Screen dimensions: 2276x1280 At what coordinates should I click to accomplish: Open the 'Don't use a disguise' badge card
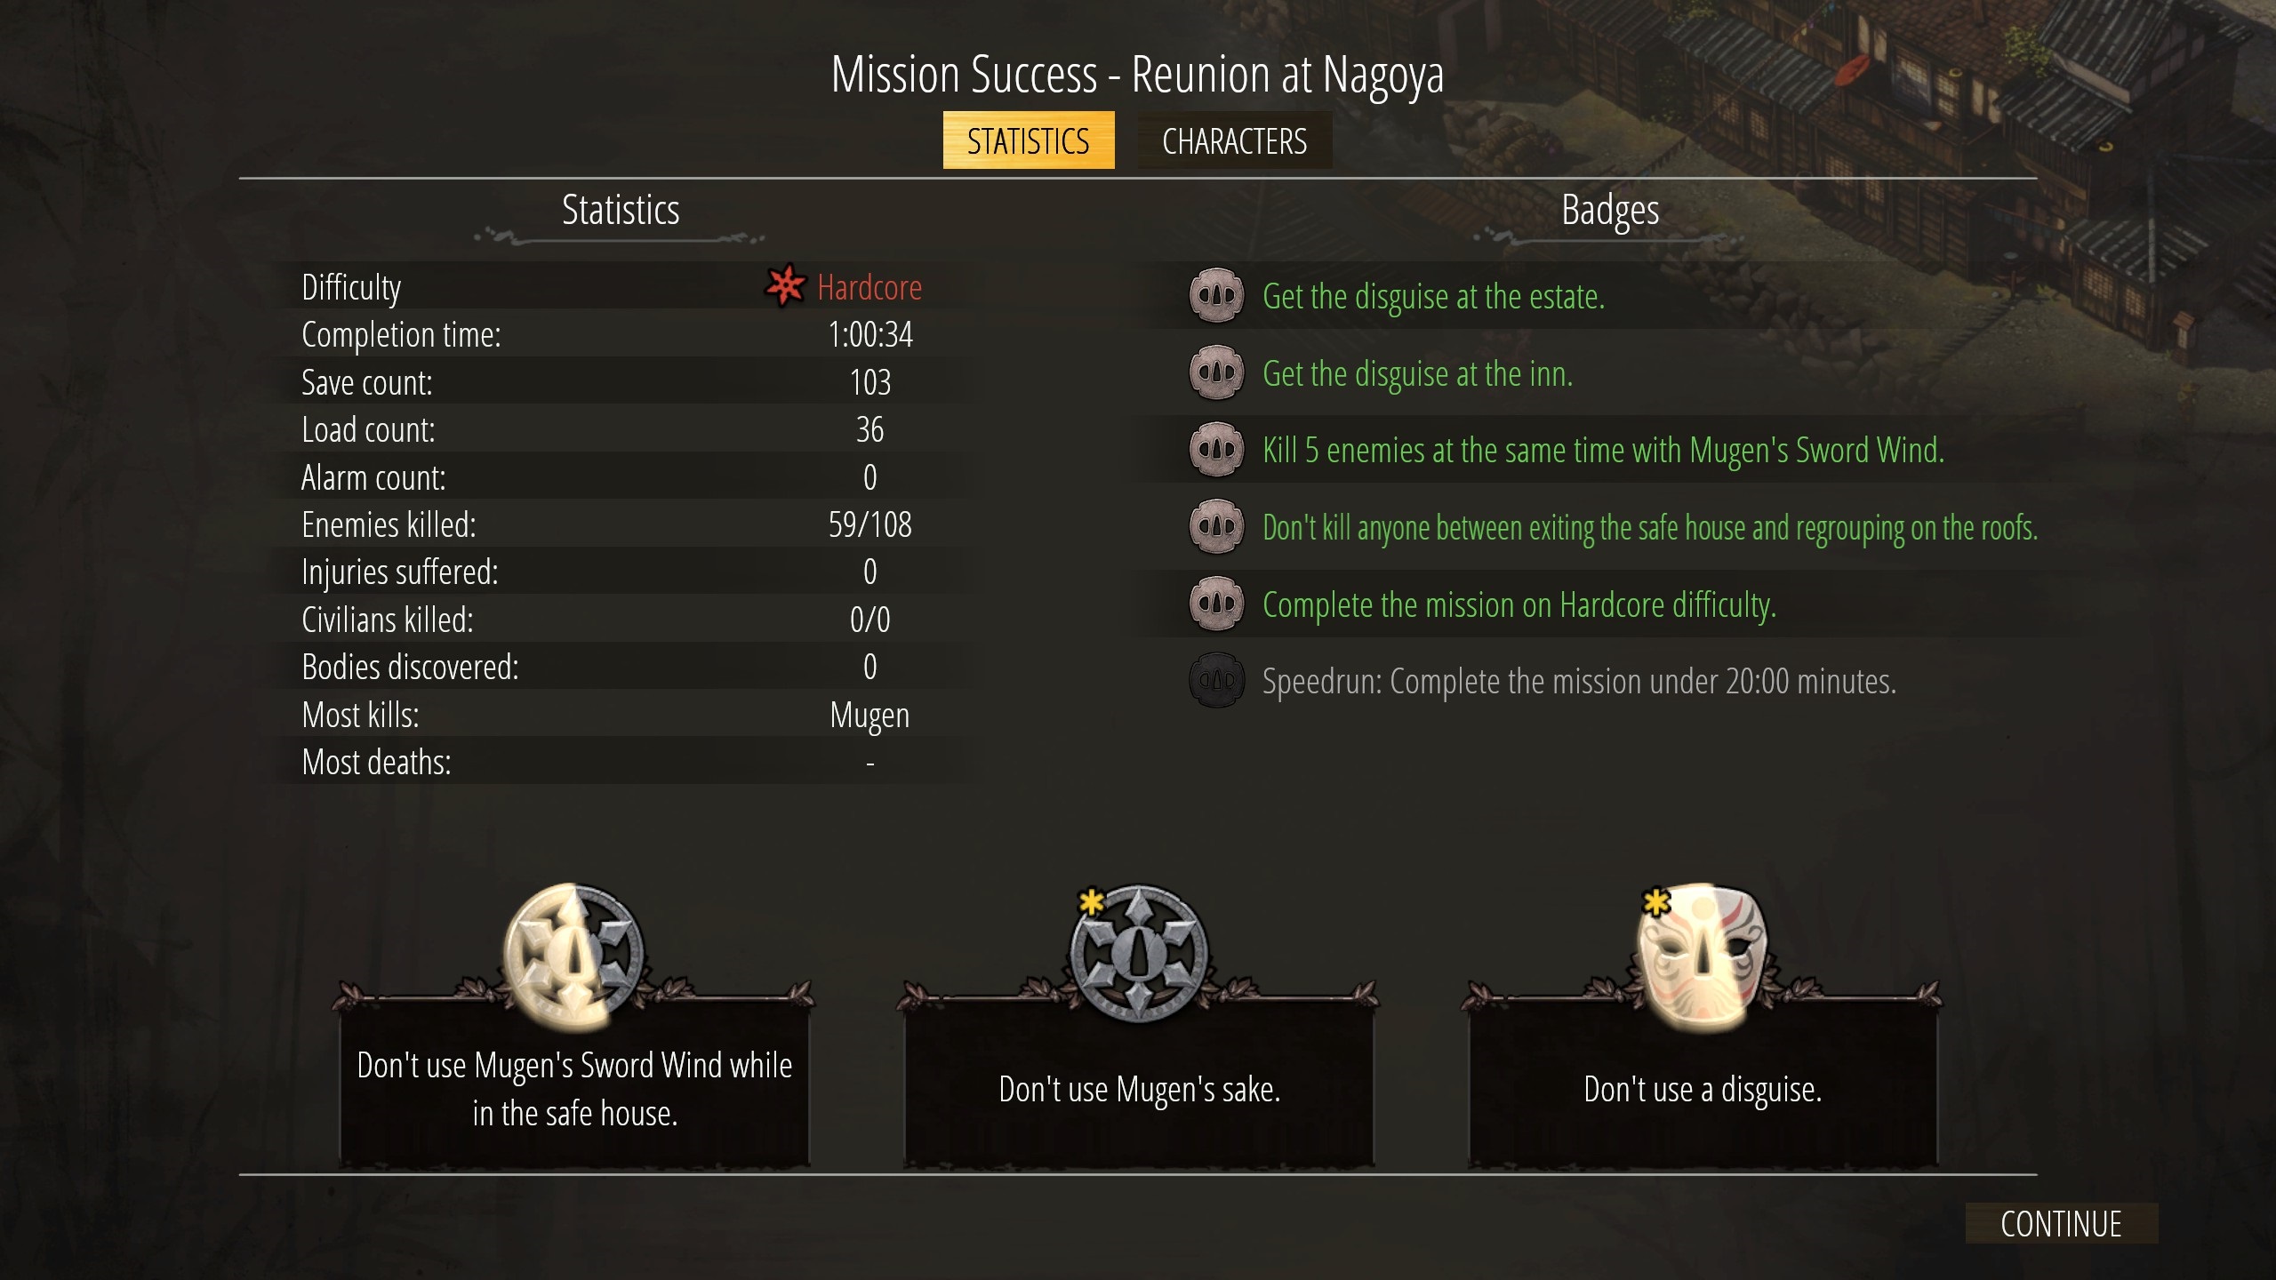click(1703, 1085)
